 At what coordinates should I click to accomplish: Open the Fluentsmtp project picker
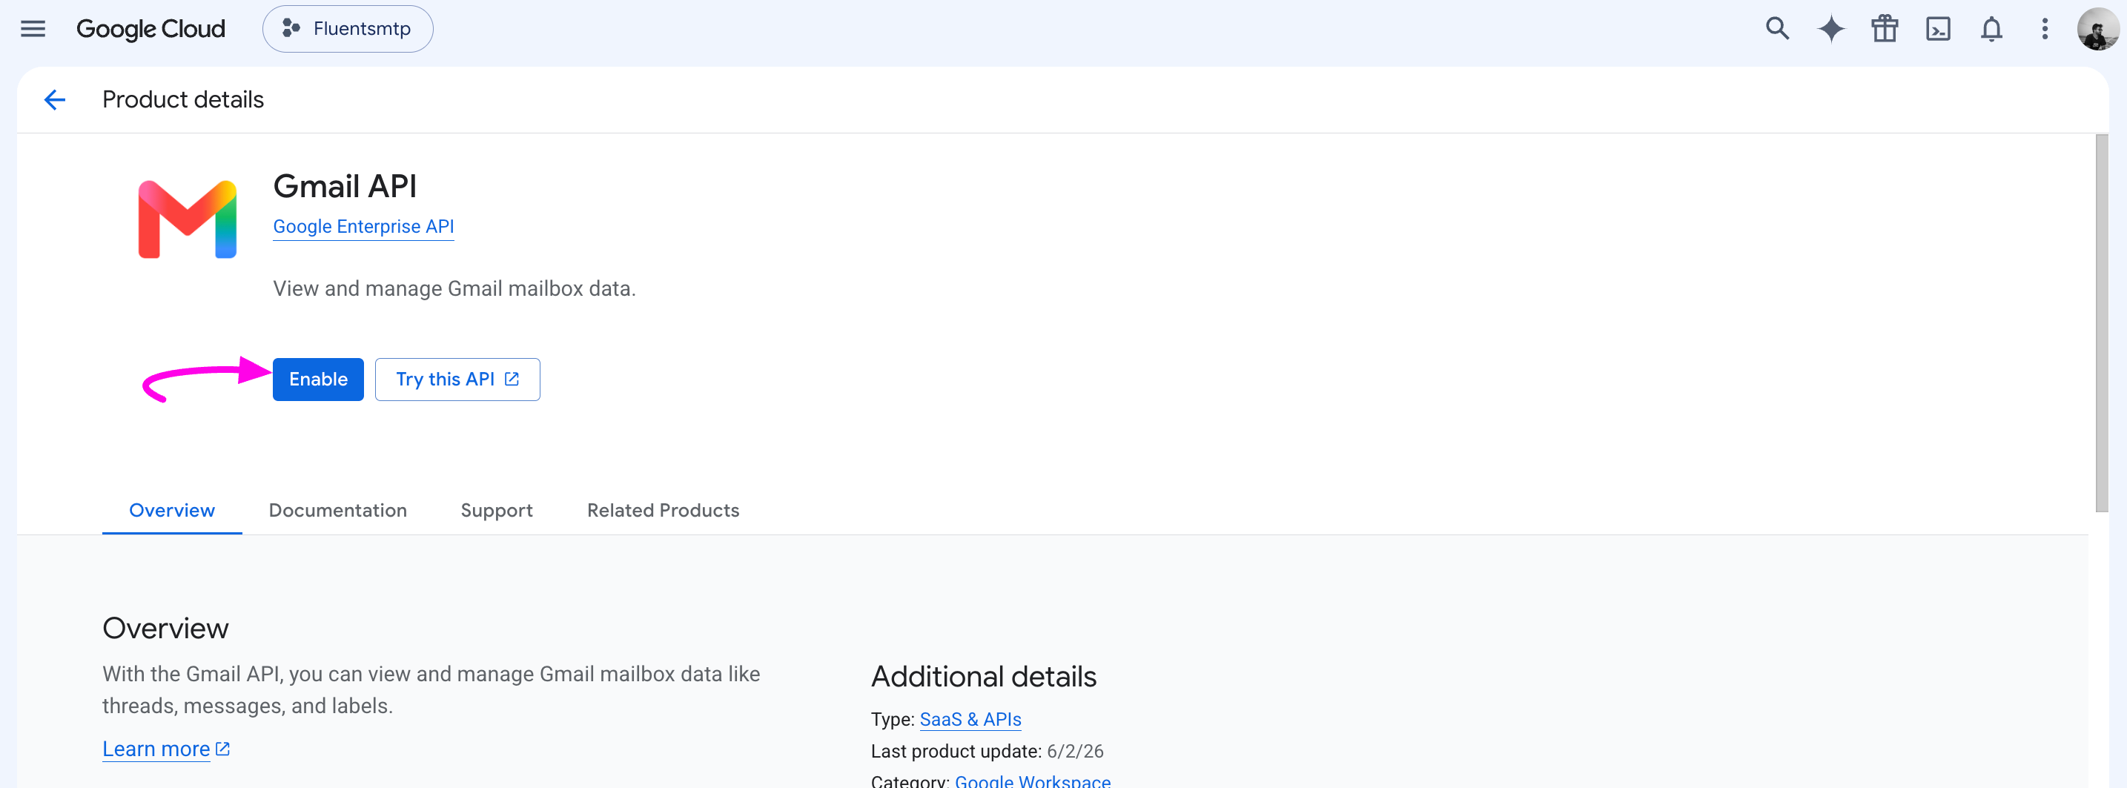click(x=348, y=29)
